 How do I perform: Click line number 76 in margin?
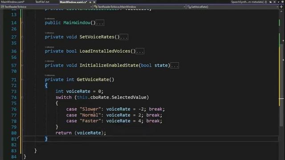coord(14,109)
